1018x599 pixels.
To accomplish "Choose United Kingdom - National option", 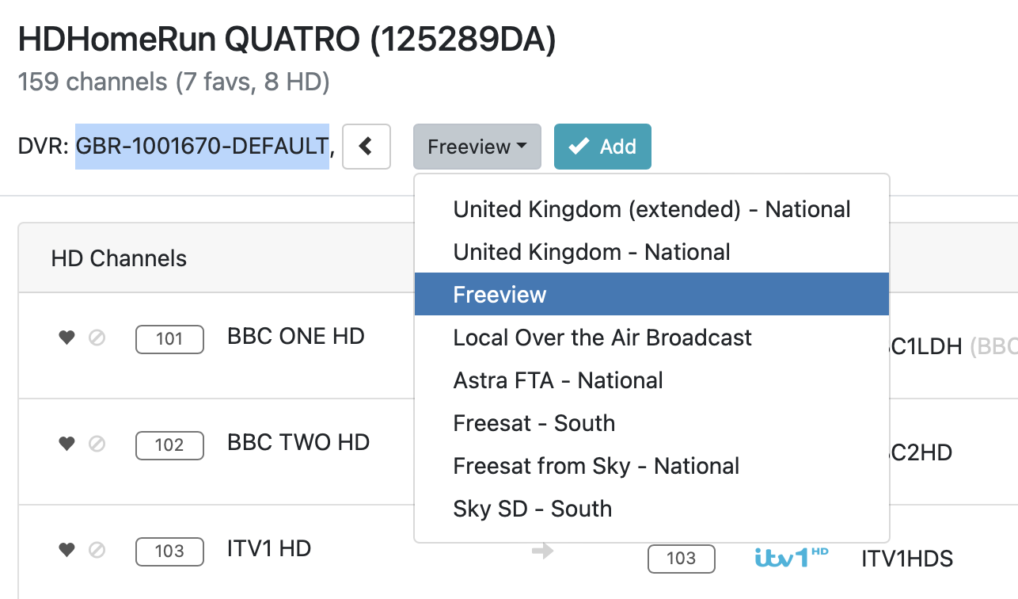I will coord(591,252).
